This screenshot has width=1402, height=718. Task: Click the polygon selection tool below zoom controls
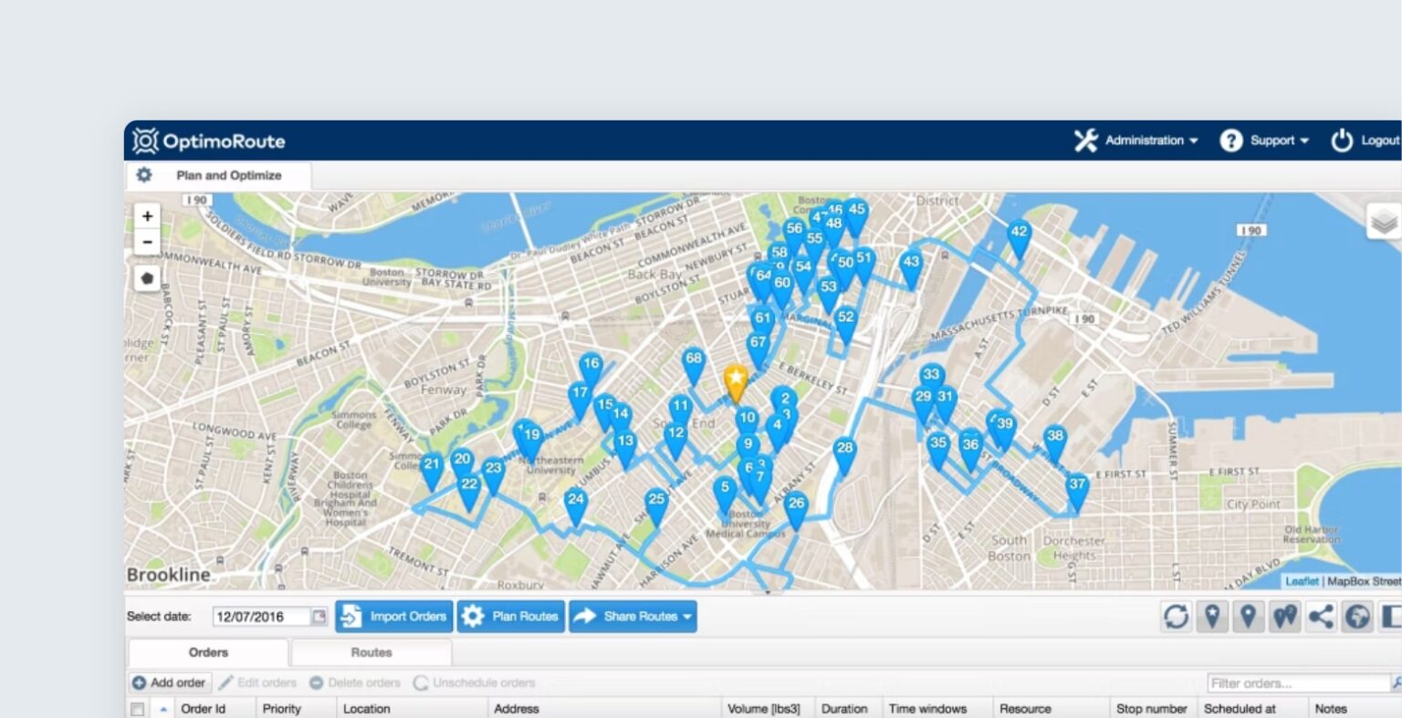pos(147,277)
